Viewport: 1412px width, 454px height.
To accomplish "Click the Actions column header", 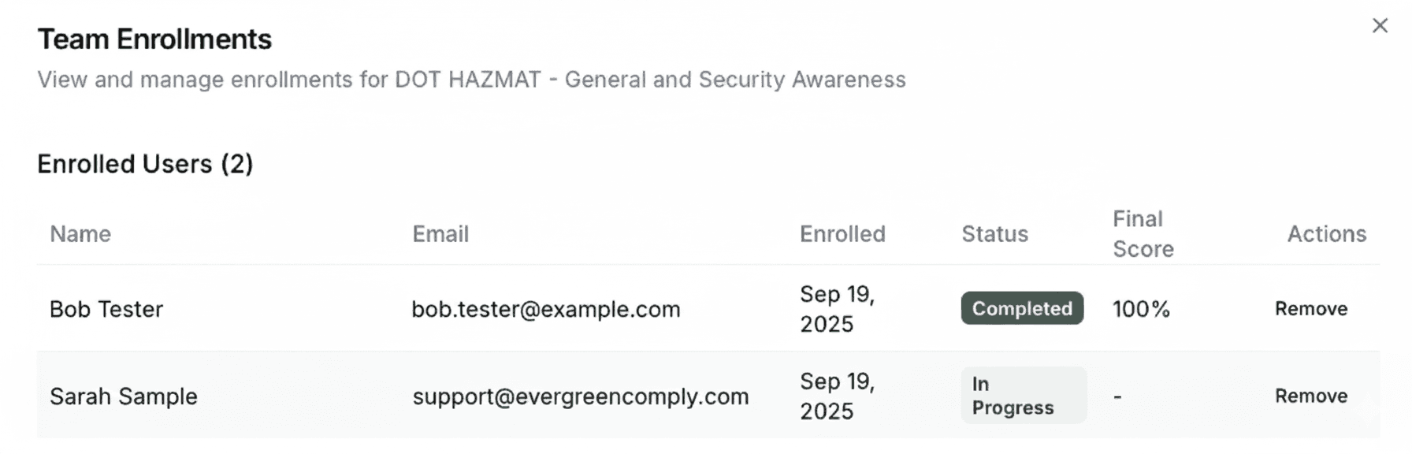I will tap(1326, 234).
